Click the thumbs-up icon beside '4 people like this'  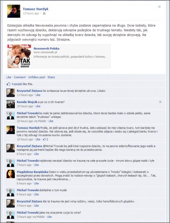(9, 84)
